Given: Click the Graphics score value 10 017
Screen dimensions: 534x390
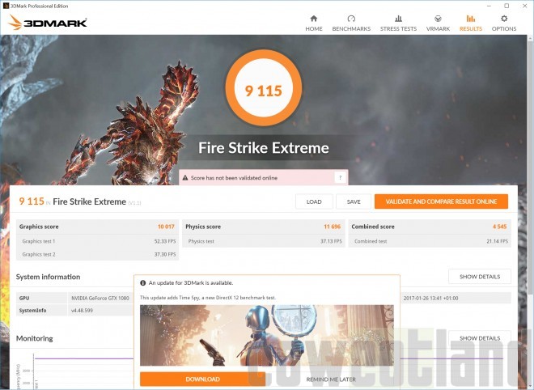Looking at the screenshot, I should click(x=166, y=227).
